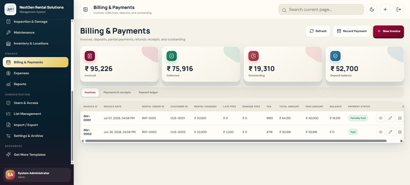Click the TOTAL AMOUNT column header
Image resolution: width=410 pixels, height=185 pixels.
tap(289, 107)
